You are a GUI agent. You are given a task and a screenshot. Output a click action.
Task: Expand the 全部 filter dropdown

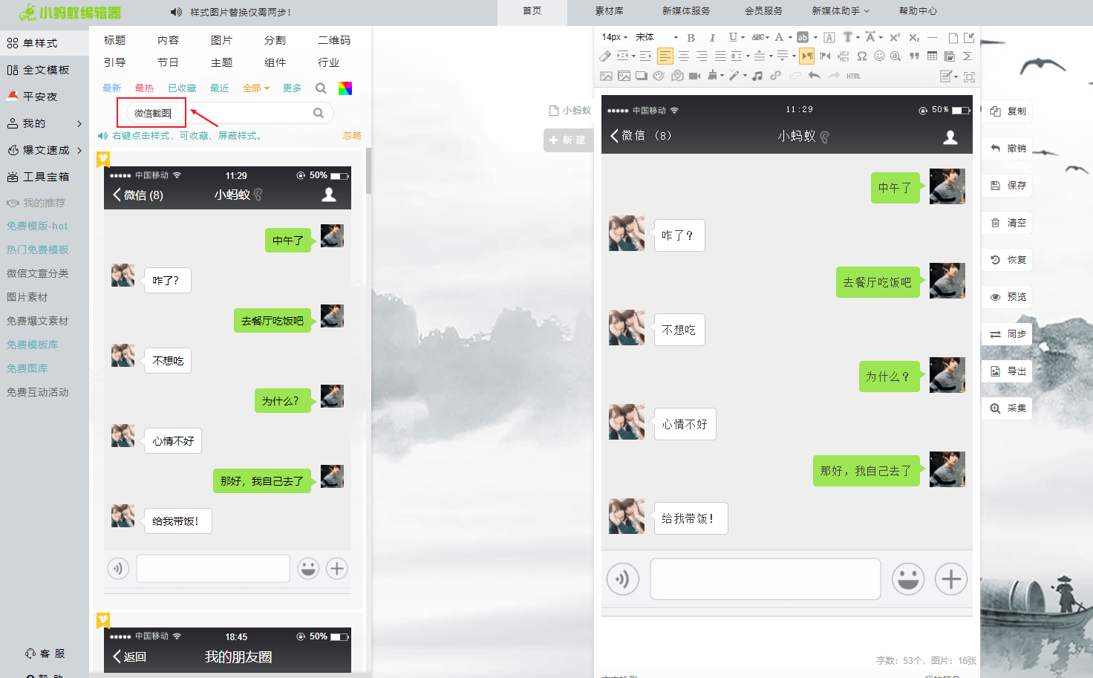point(255,88)
